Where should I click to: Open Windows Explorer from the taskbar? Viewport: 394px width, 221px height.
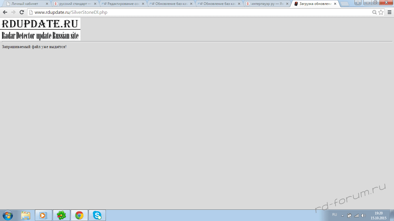26,215
